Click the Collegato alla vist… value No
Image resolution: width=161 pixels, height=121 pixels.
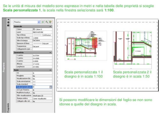point(42,101)
